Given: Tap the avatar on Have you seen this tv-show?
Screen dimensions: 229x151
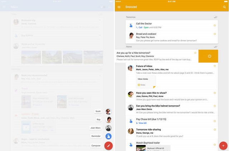Looking at the screenshot, I should (x=131, y=94).
